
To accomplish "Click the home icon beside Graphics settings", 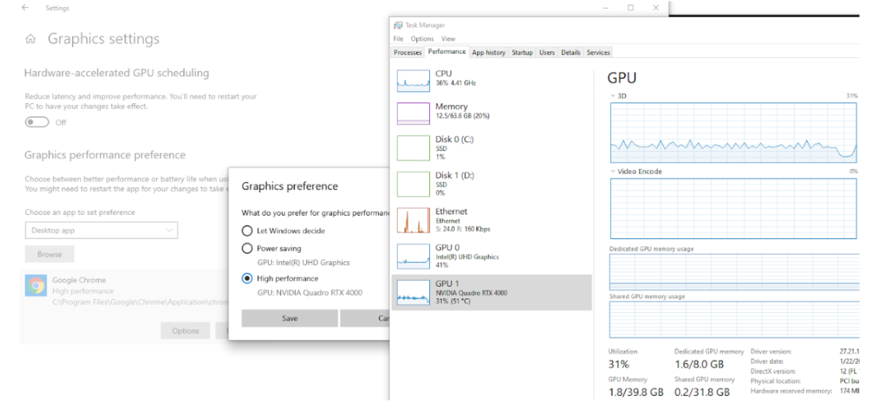I will 30,39.
